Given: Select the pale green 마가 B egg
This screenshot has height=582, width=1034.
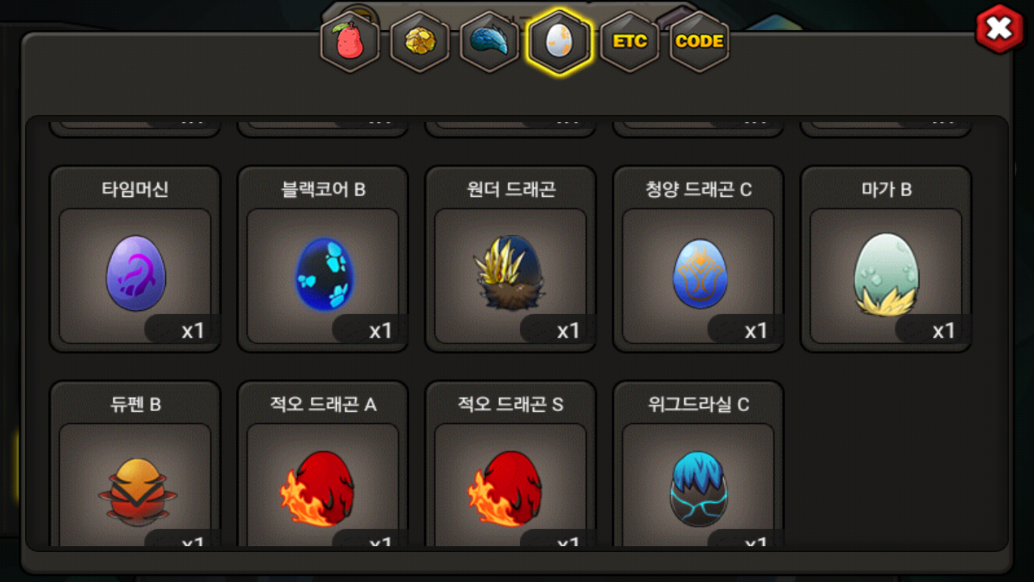Looking at the screenshot, I should pyautogui.click(x=886, y=274).
